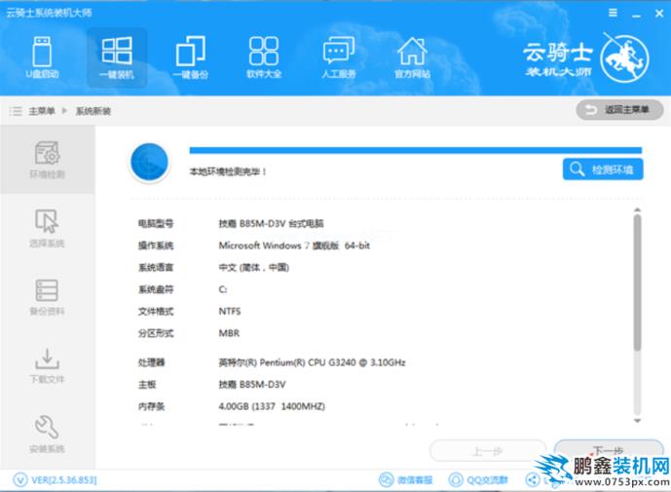Select the 备份资料 sidebar step

47,297
